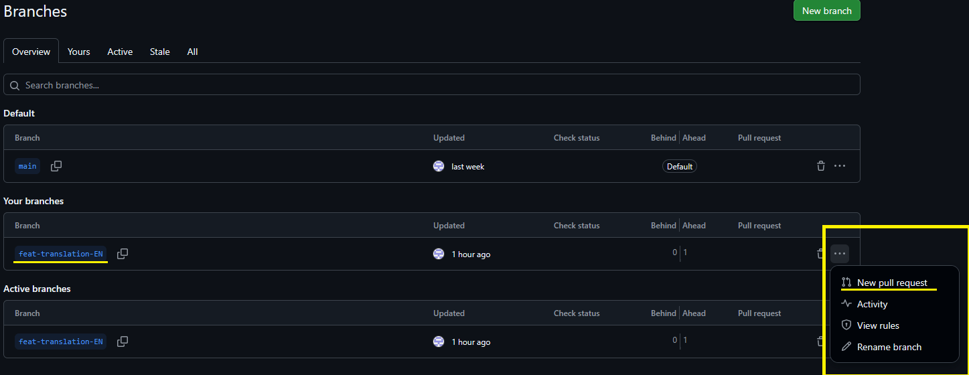Image resolution: width=969 pixels, height=375 pixels.
Task: Copy feat-translation-EN name under Active branches
Action: click(x=123, y=342)
